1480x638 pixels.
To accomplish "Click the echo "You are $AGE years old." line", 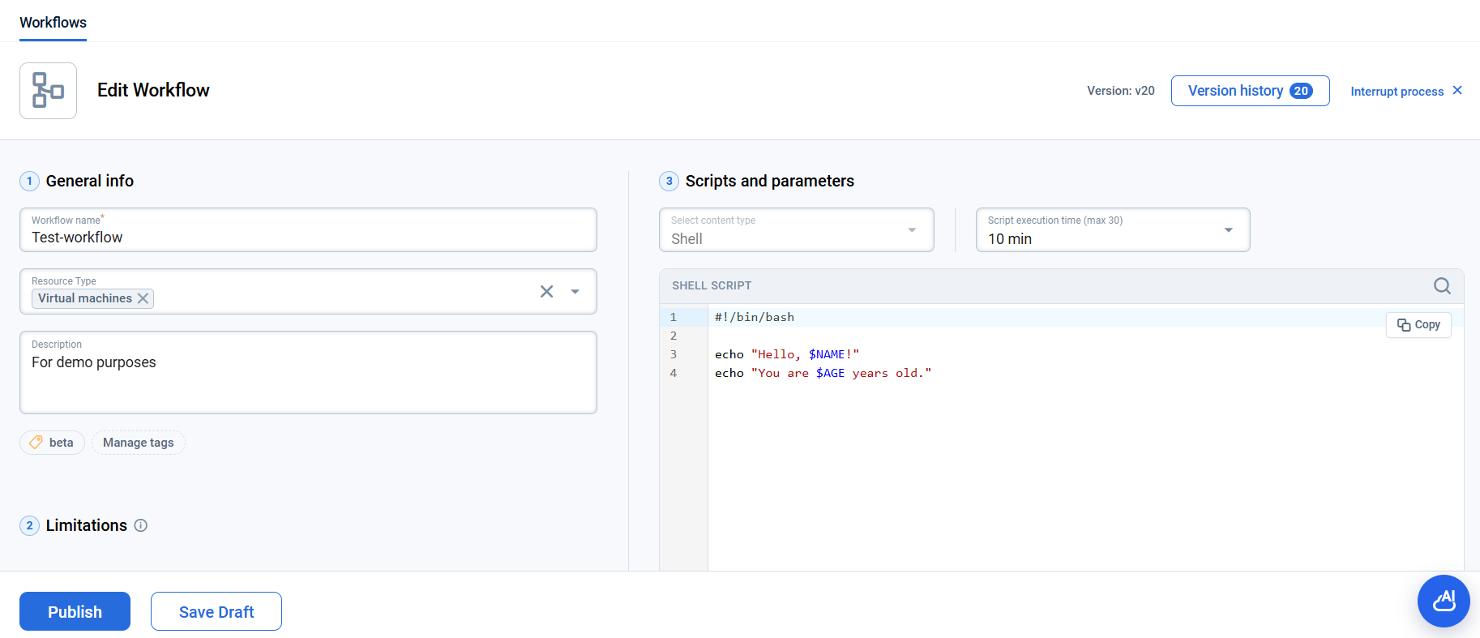I will coord(823,373).
